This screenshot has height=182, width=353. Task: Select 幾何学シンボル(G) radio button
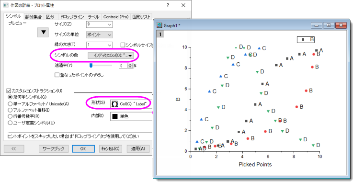tap(10, 97)
